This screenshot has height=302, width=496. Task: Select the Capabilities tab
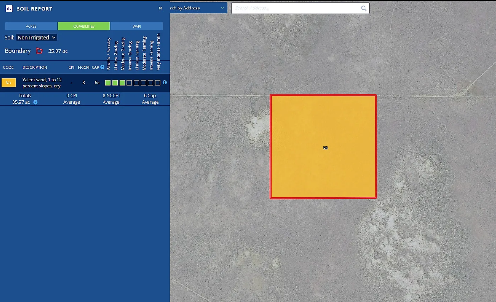[84, 26]
